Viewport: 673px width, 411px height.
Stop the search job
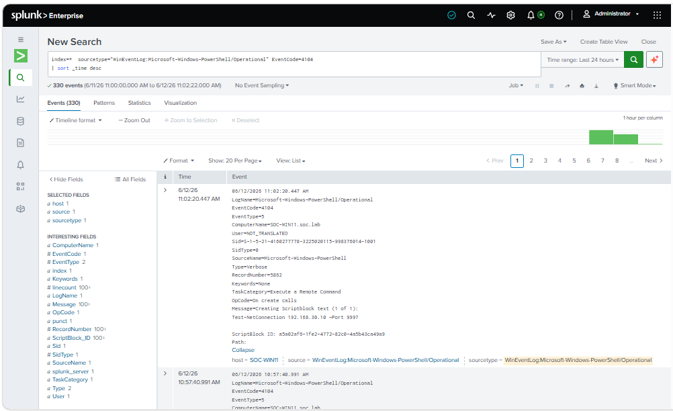click(x=551, y=86)
